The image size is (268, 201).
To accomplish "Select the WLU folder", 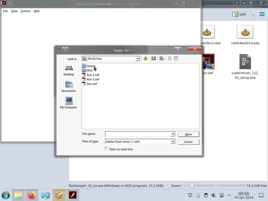I will [88, 70].
